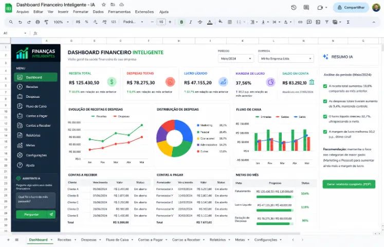
Task: Select Receitas in the sidebar menu
Action: point(32,87)
